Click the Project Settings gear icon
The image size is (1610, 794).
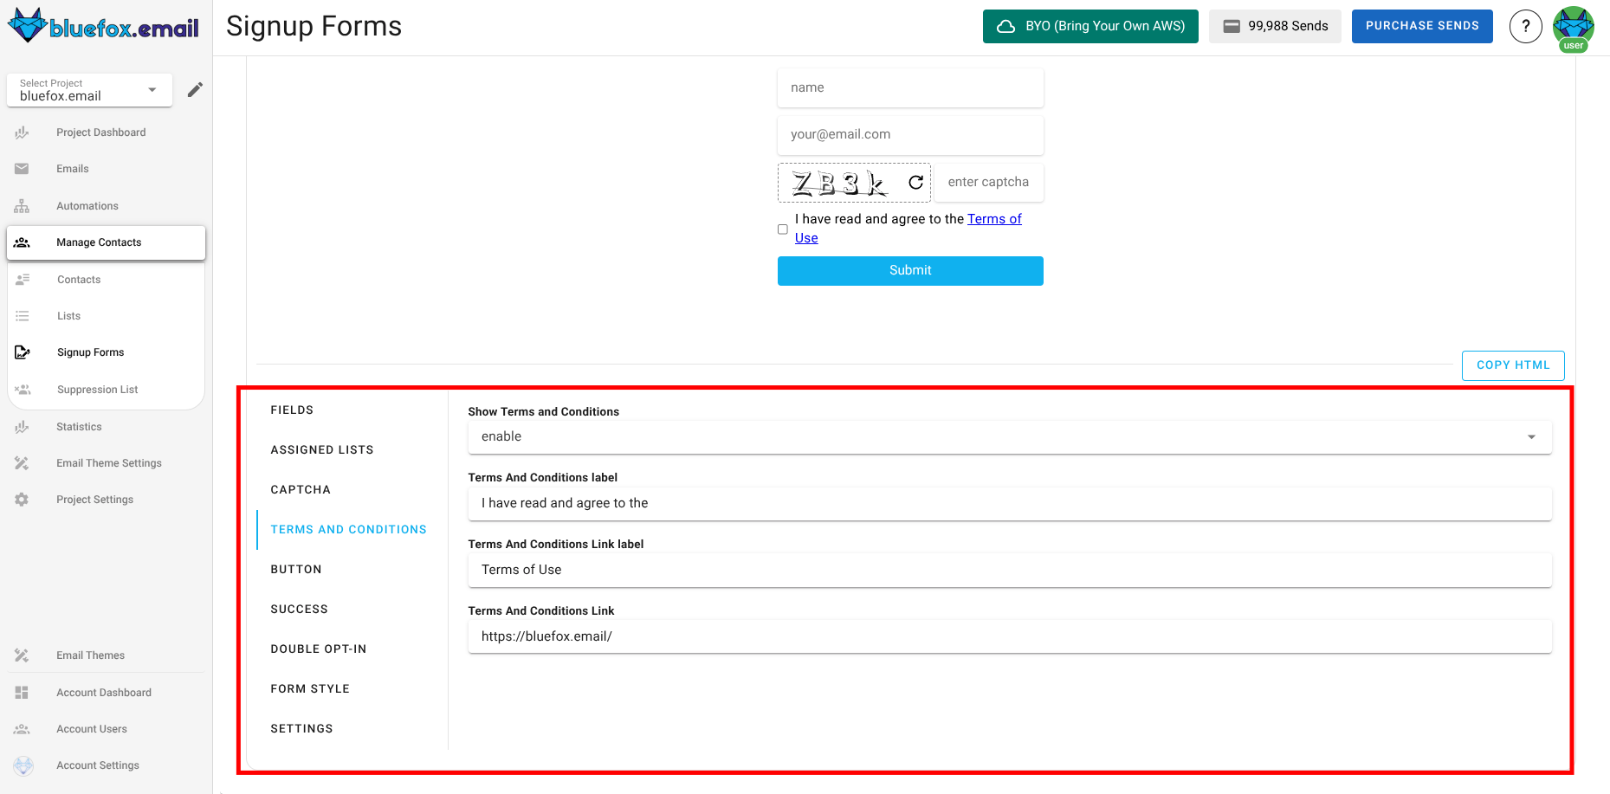pyautogui.click(x=22, y=499)
